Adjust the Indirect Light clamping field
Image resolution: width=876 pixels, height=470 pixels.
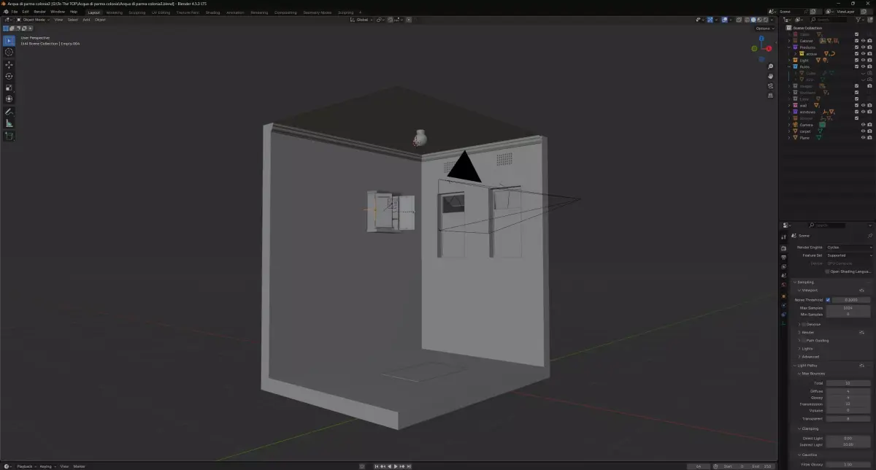(848, 444)
